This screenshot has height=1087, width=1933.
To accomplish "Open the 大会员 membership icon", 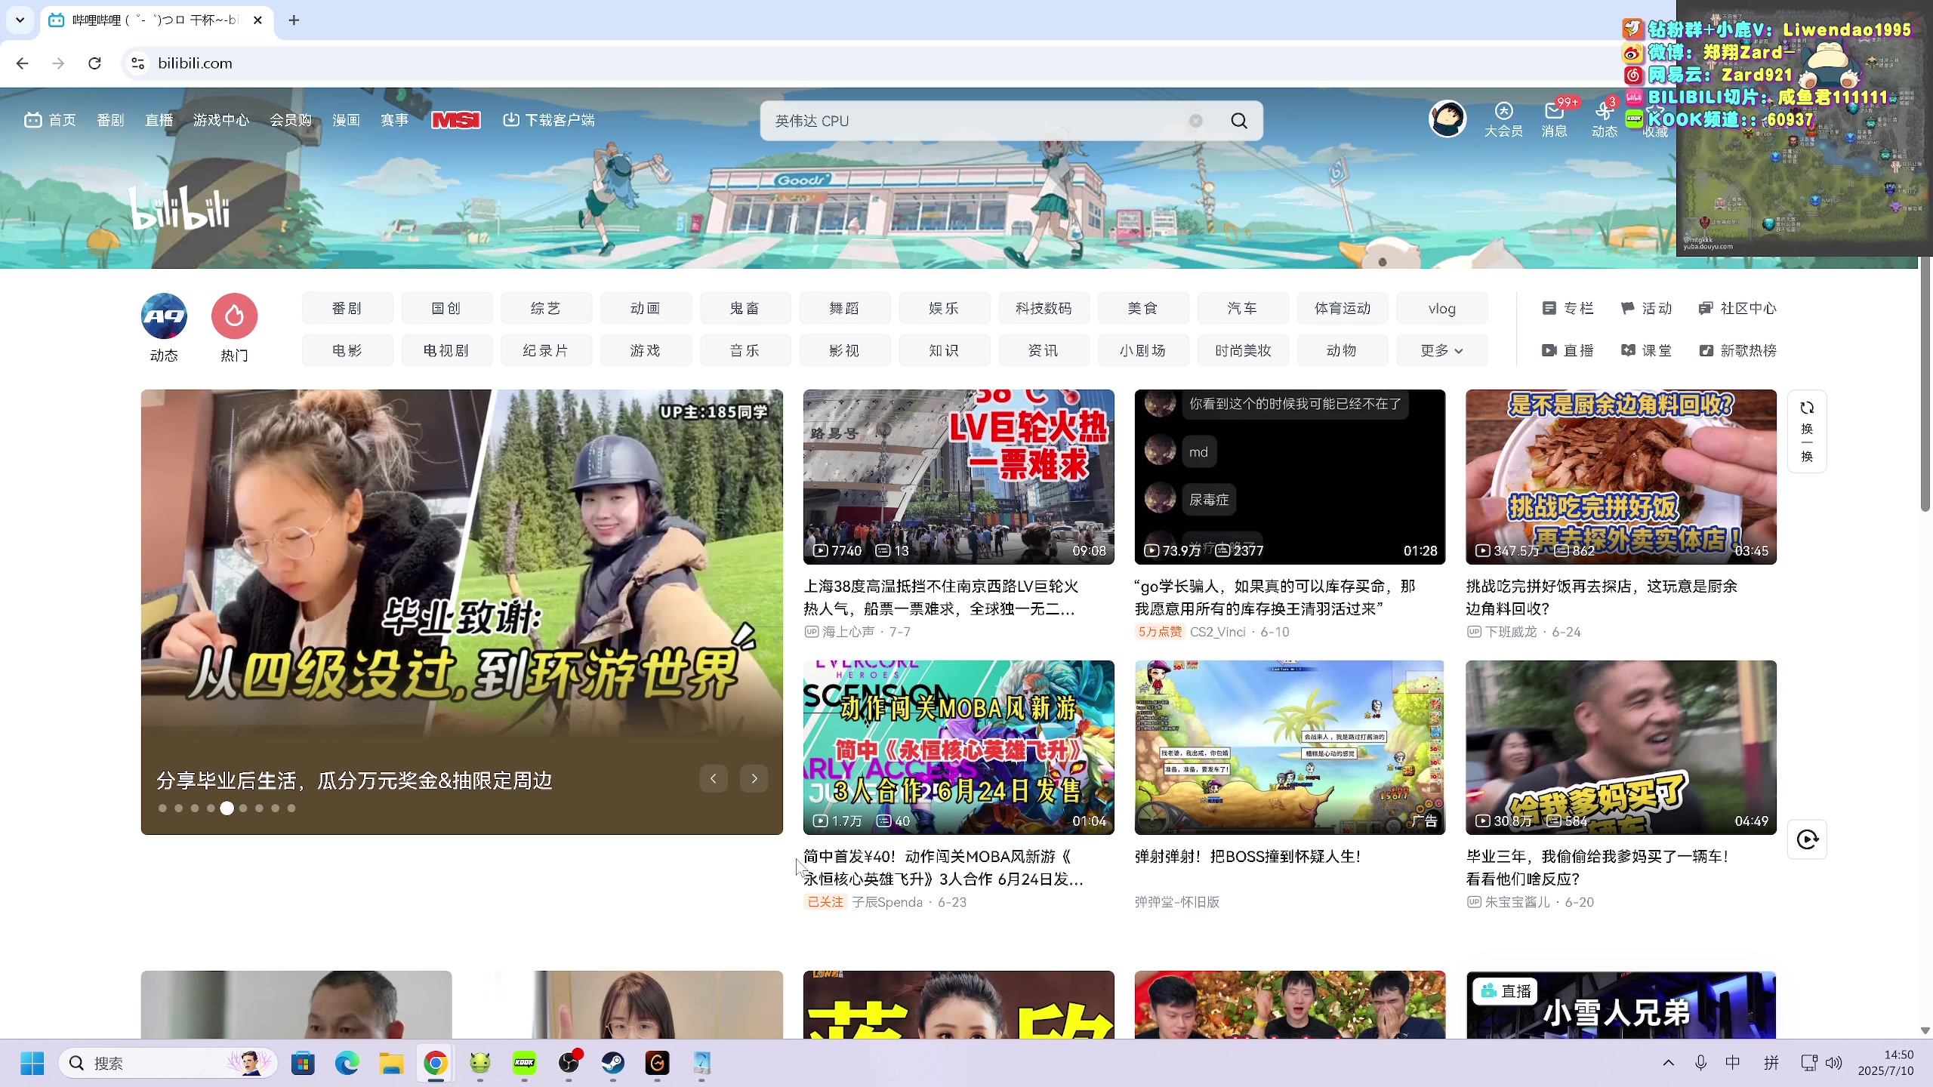I will pos(1503,120).
